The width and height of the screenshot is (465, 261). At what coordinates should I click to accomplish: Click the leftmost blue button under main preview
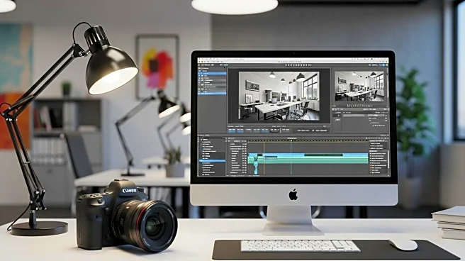[232, 130]
